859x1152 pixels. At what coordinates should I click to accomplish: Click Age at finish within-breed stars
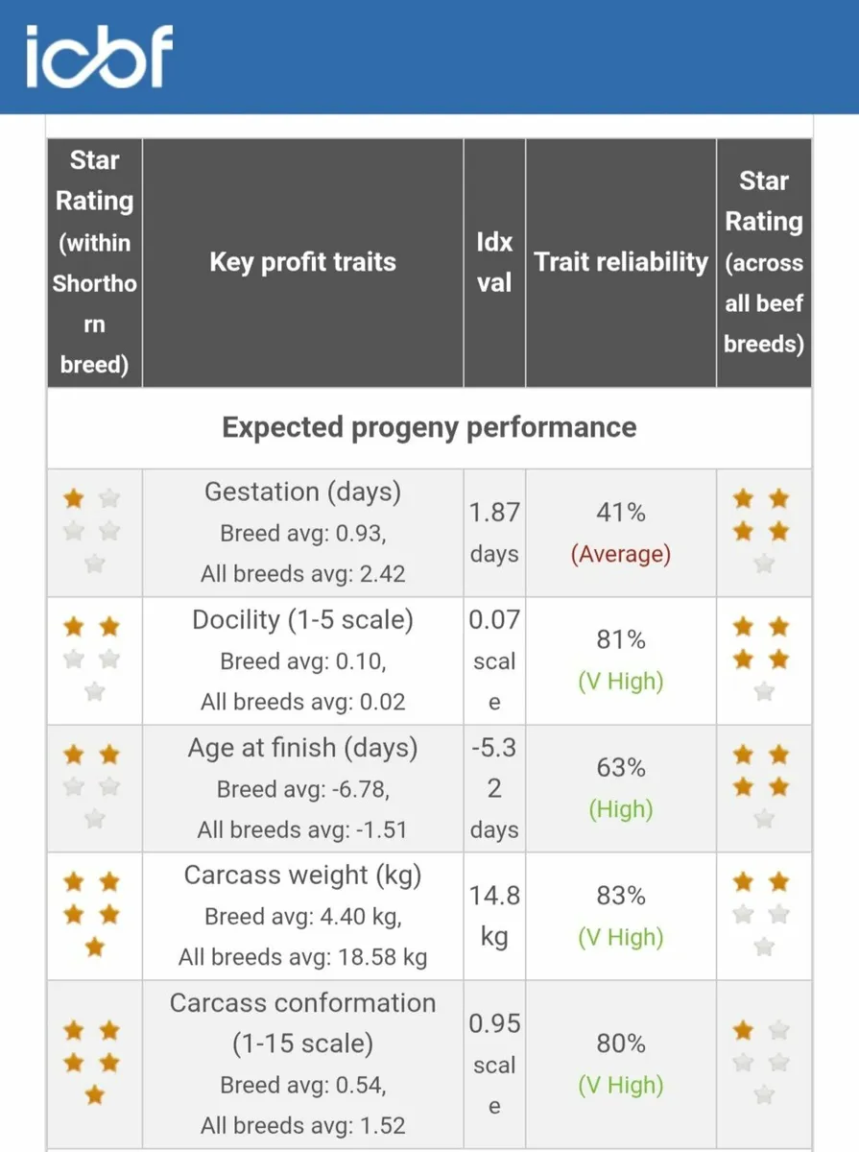coord(92,786)
